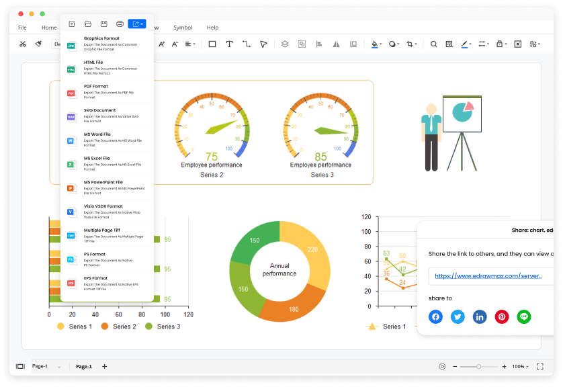563x387 pixels.
Task: Click the Search magnifier icon
Action: pos(434,44)
